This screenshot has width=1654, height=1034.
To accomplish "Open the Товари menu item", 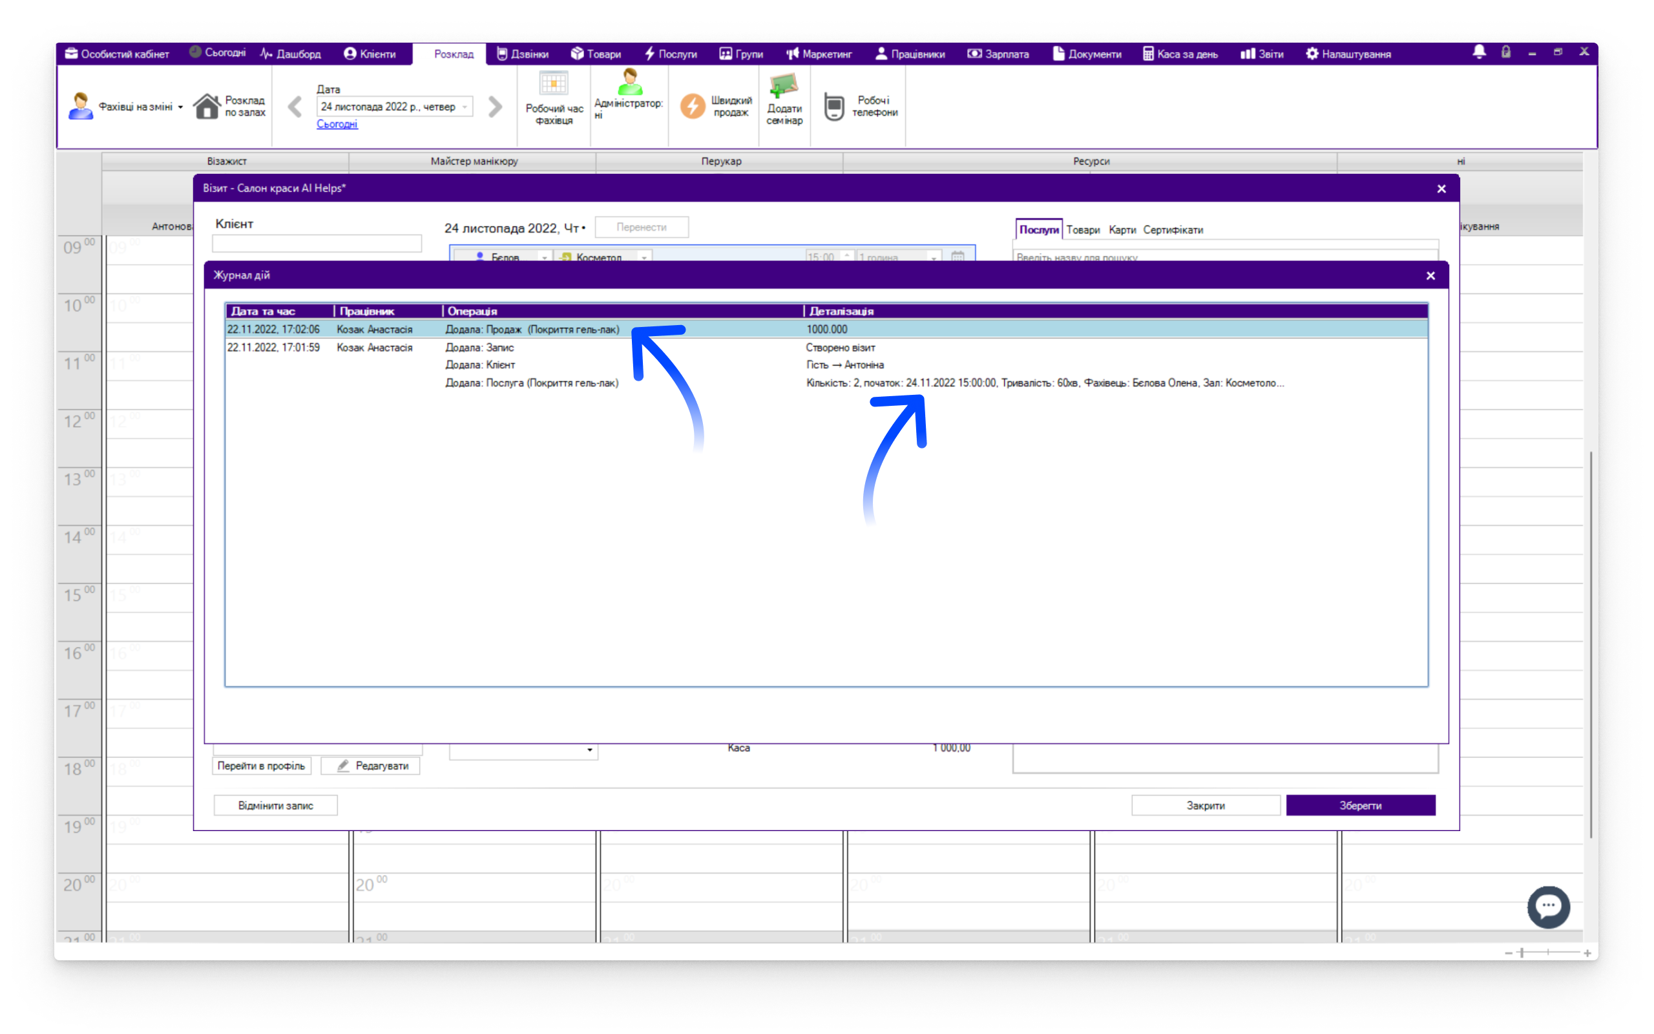I will click(x=596, y=54).
